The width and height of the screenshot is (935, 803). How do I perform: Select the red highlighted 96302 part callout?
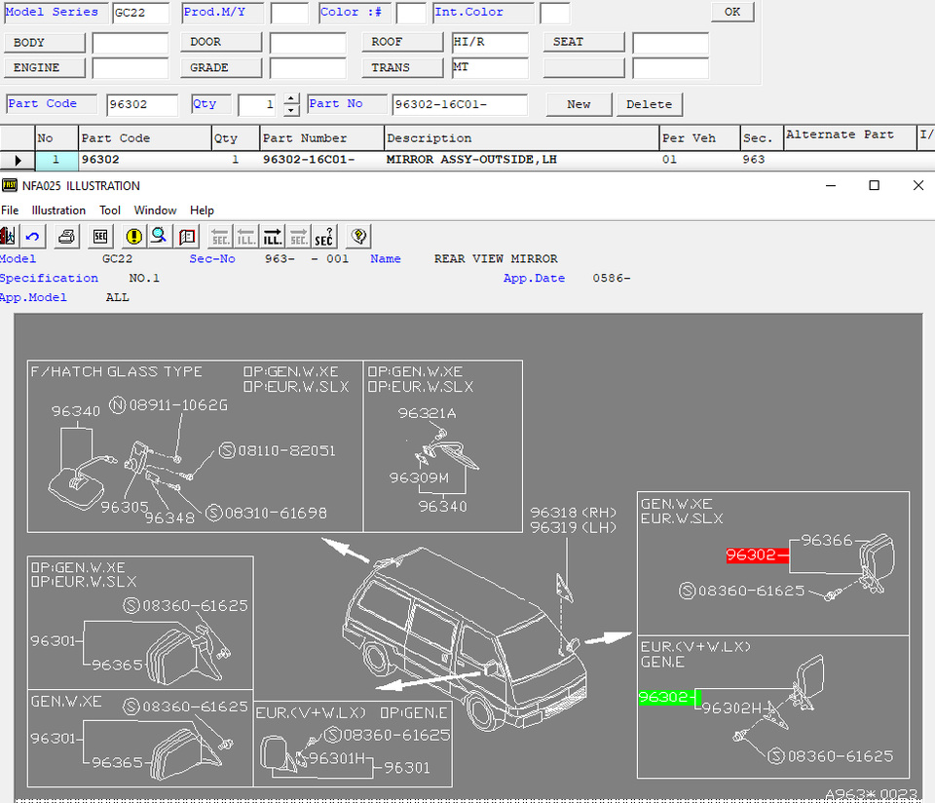757,555
